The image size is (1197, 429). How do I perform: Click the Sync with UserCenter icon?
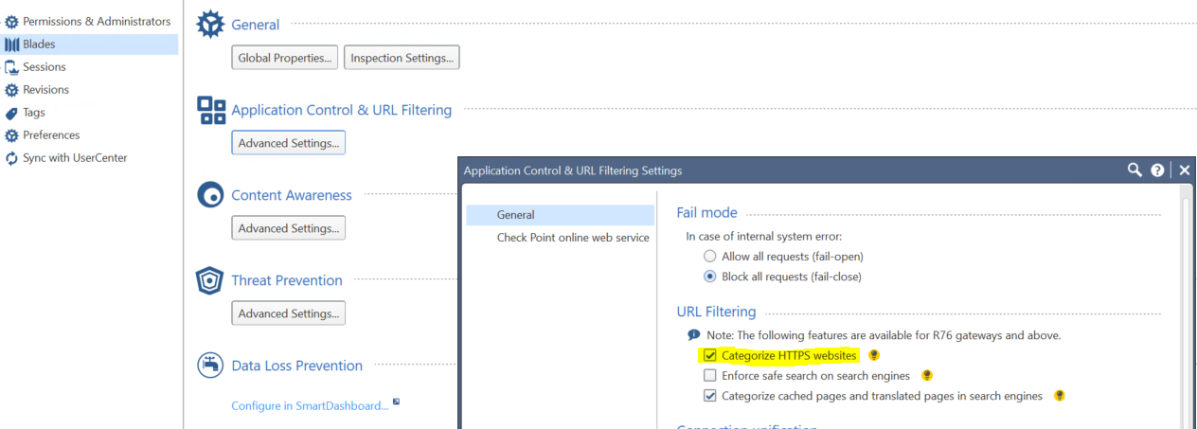click(x=11, y=157)
